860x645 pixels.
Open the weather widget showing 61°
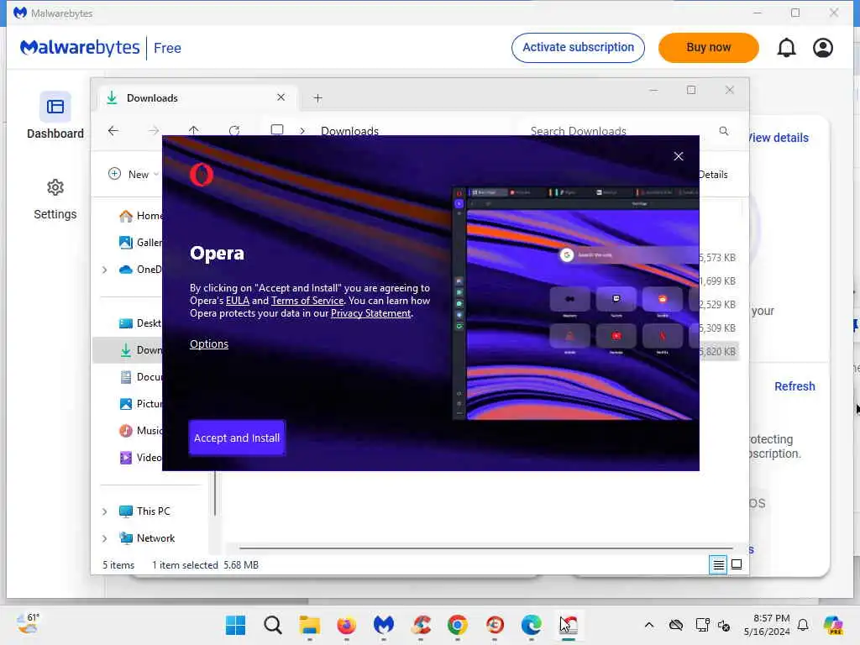pyautogui.click(x=28, y=624)
